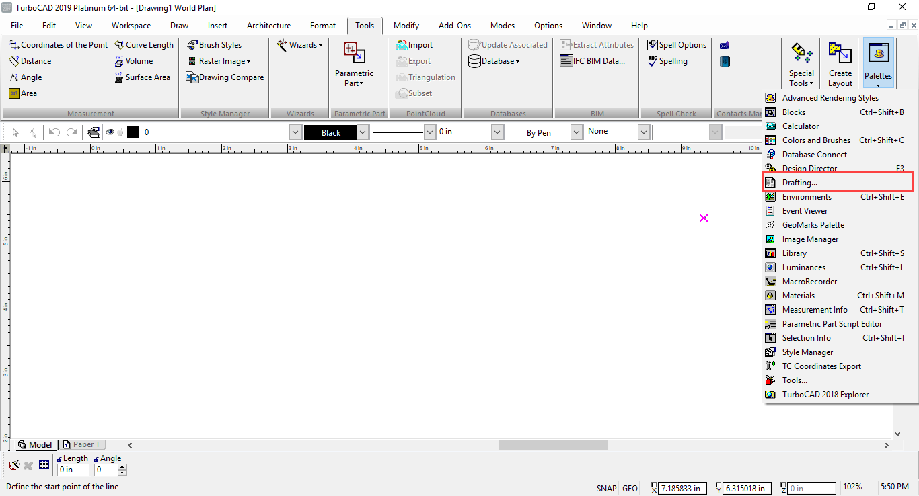The image size is (919, 496).
Task: Select the Area measurement tool
Action: point(23,93)
